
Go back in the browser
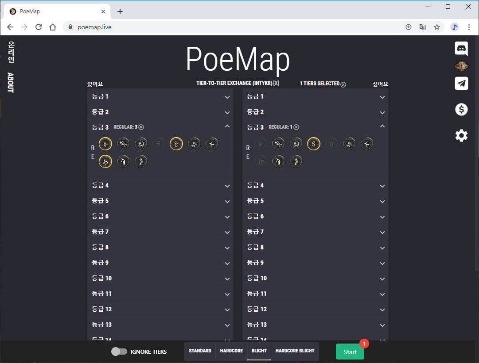pos(10,27)
